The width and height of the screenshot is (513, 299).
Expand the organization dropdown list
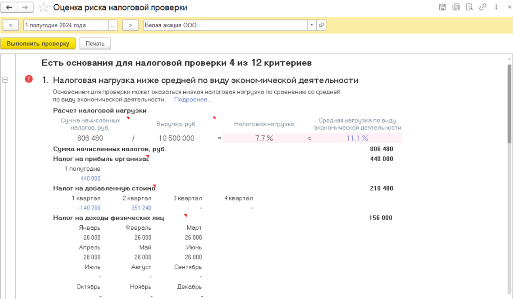coord(312,25)
